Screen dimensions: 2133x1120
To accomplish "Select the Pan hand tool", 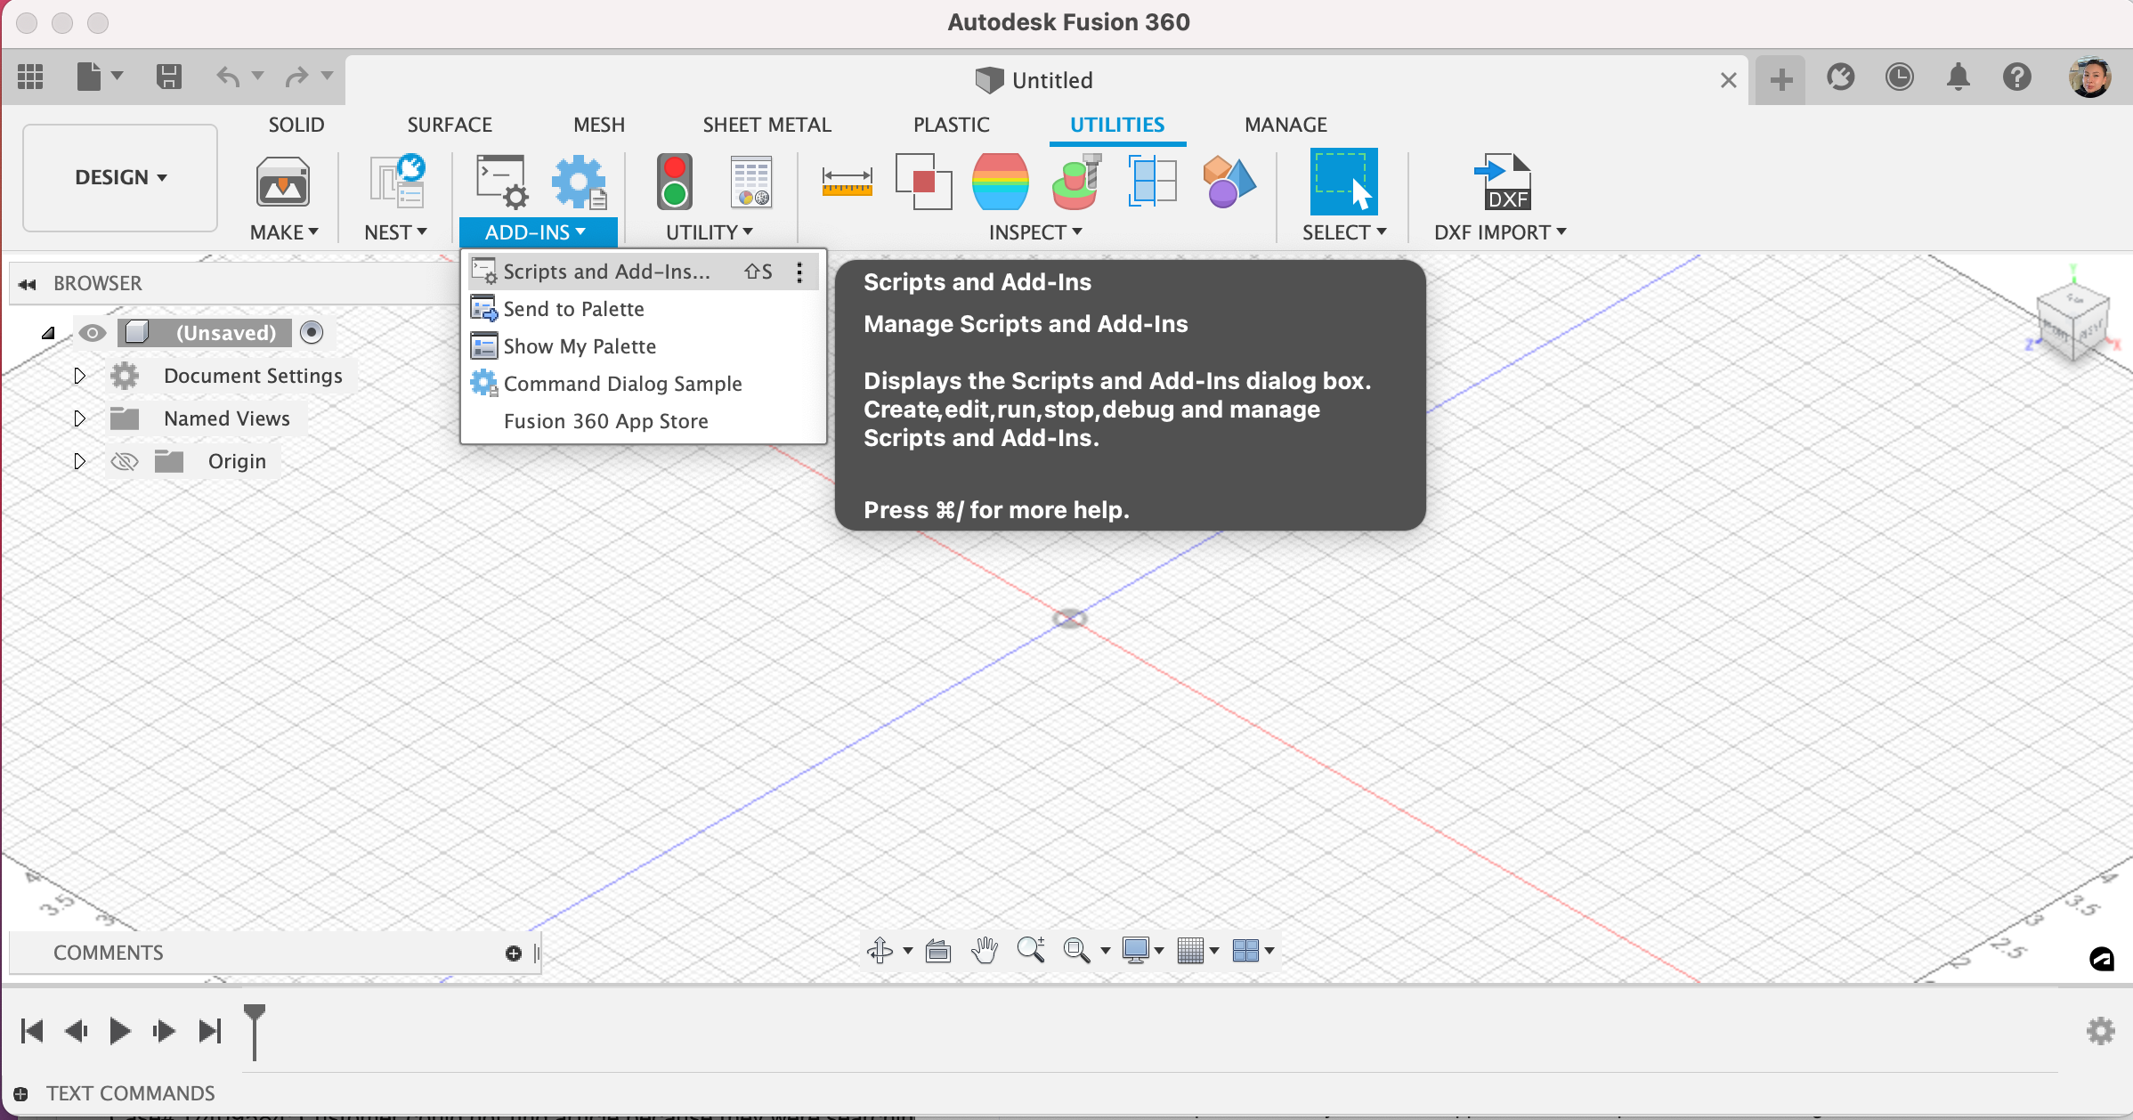I will [984, 951].
